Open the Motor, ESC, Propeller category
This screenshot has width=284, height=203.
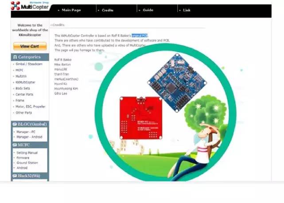click(30, 106)
